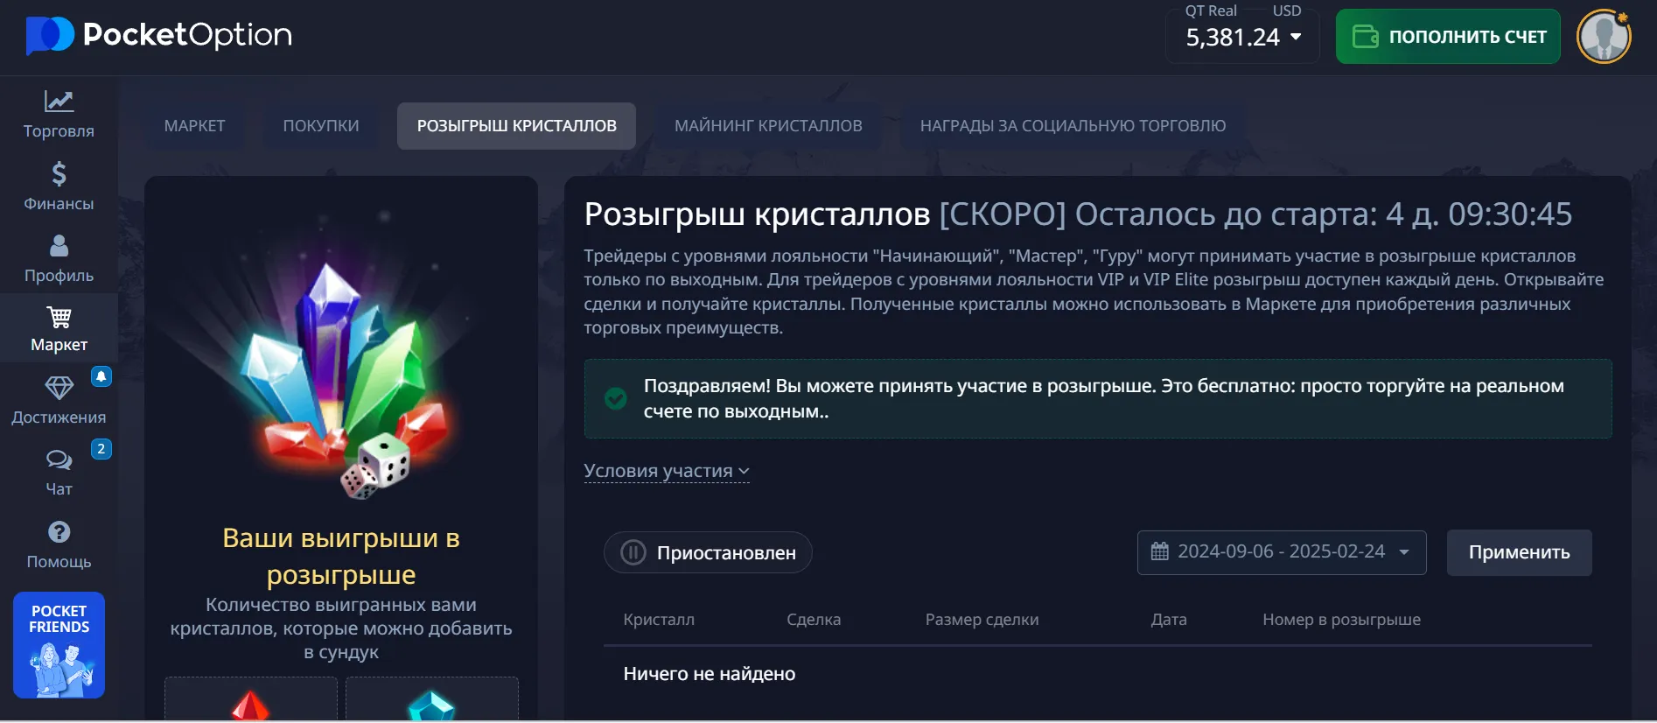The image size is (1657, 723).
Task: Open the Pocket Friends banner
Action: pyautogui.click(x=59, y=645)
